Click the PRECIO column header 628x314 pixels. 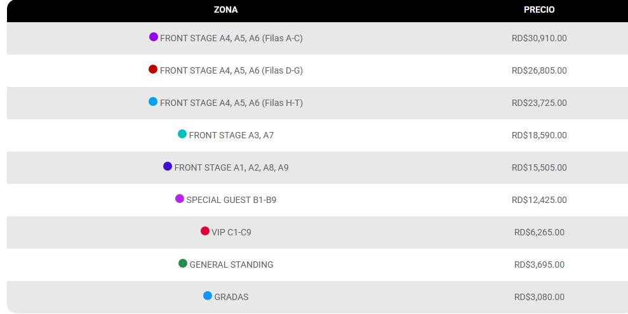539,10
